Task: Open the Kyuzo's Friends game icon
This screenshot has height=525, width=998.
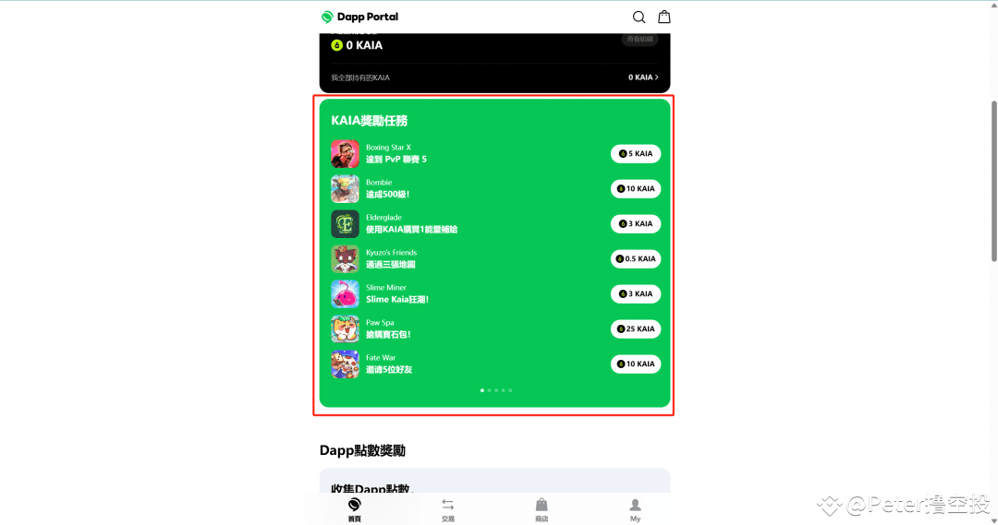Action: (345, 258)
